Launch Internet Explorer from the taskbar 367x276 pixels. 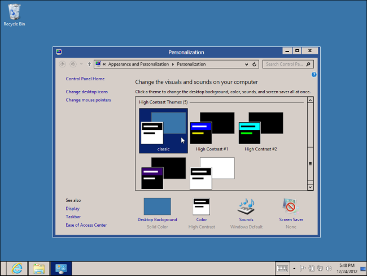click(x=17, y=268)
